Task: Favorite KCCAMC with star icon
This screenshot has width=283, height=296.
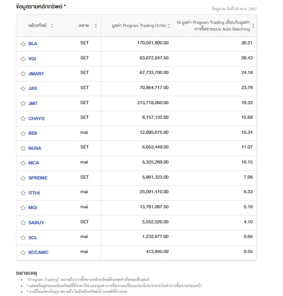Action: pos(23,253)
